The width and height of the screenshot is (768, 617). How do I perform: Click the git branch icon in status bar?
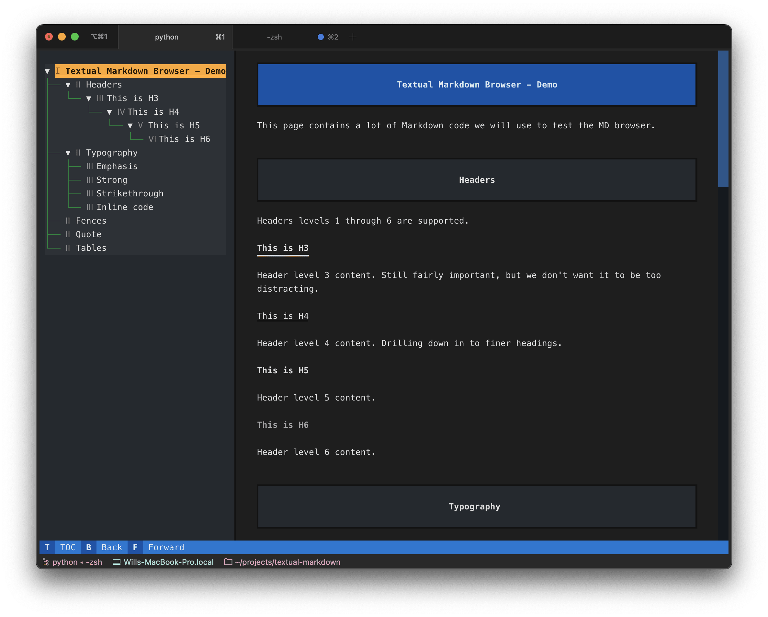(46, 562)
